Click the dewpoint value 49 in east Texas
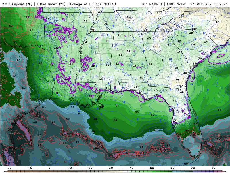 pyautogui.click(x=41, y=63)
